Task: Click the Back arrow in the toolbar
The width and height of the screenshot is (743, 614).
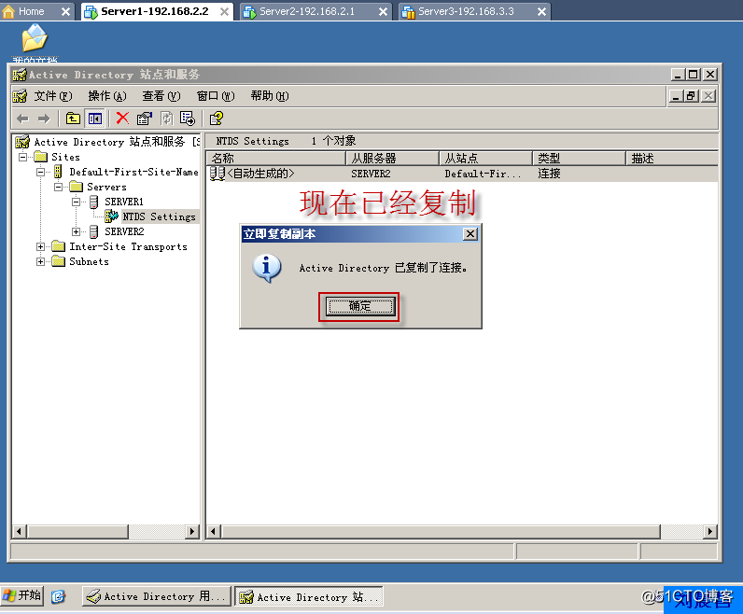Action: click(22, 119)
